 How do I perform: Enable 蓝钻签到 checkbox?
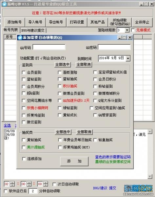[24, 79]
